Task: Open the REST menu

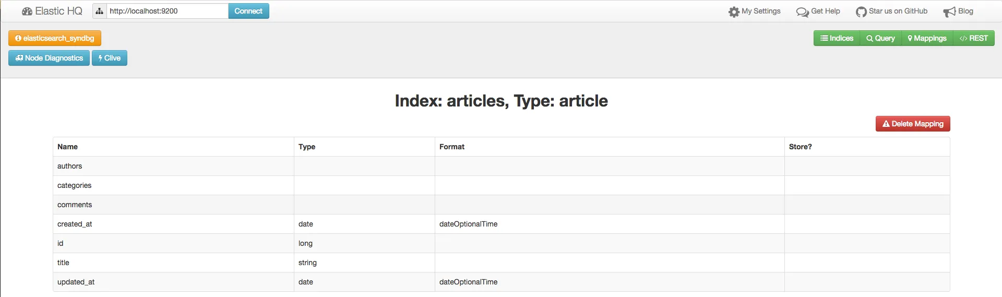Action: click(973, 38)
